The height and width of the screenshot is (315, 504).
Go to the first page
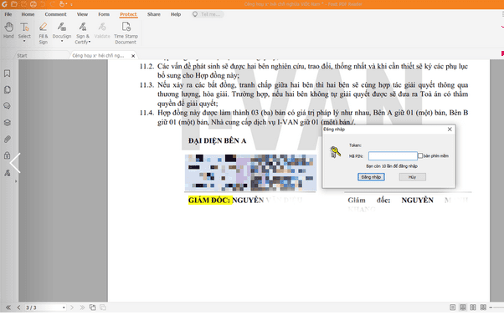(x=8, y=307)
